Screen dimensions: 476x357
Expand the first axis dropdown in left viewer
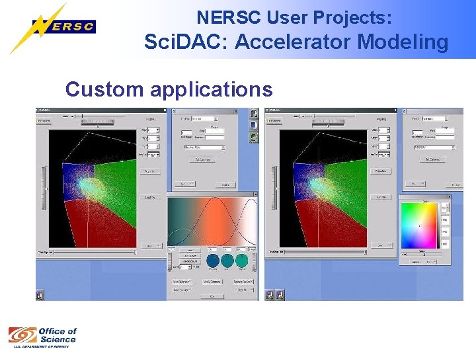153,130
